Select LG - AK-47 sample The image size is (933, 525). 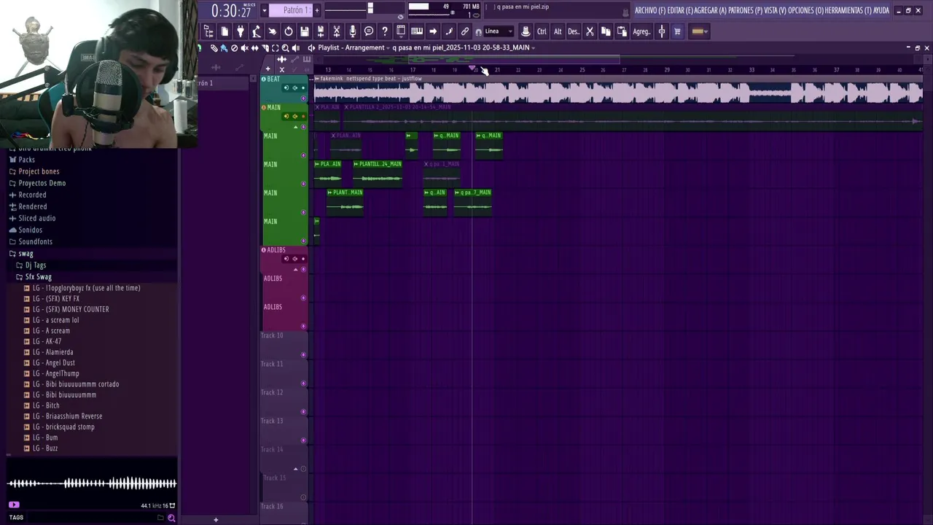[x=47, y=341]
